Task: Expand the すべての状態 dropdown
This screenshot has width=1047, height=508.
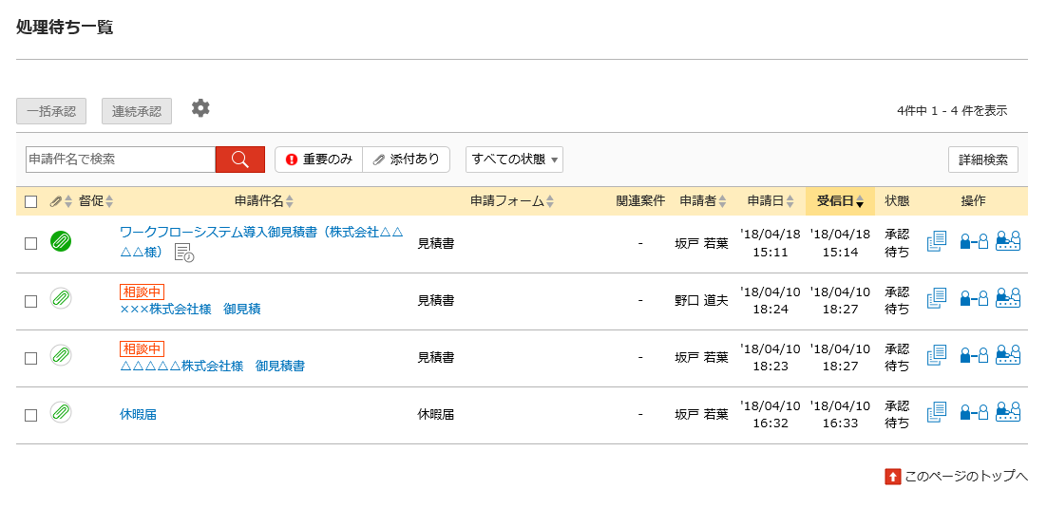Action: 514,160
